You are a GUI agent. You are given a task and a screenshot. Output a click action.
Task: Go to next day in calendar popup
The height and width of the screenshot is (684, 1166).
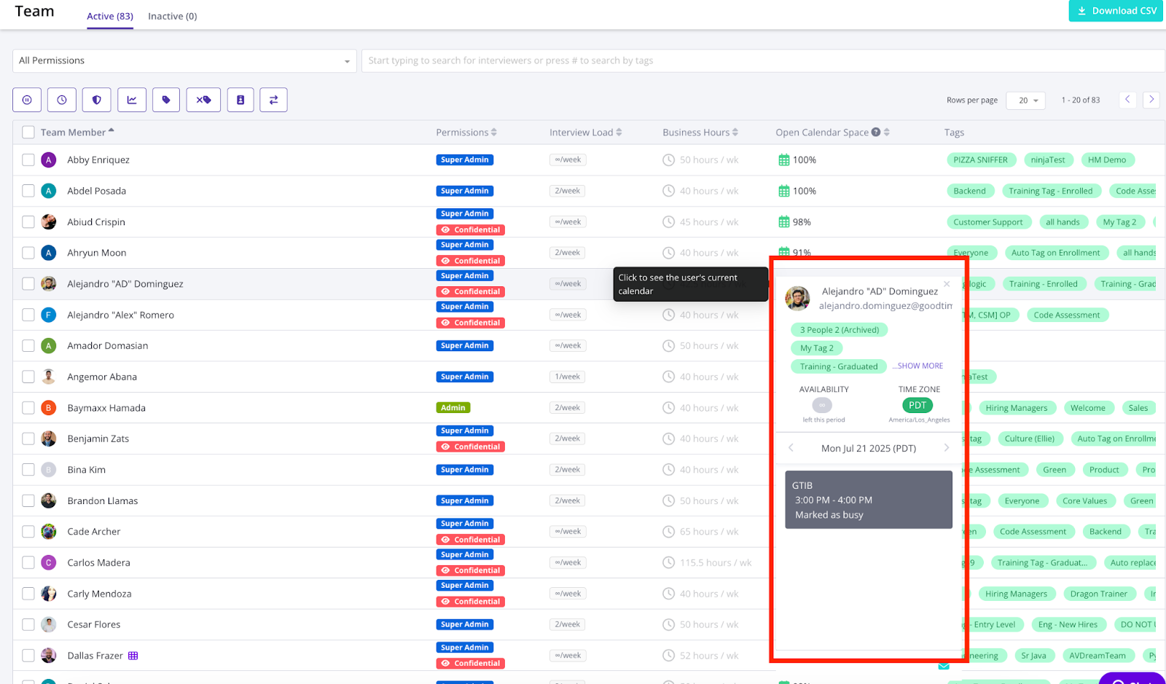pos(946,448)
